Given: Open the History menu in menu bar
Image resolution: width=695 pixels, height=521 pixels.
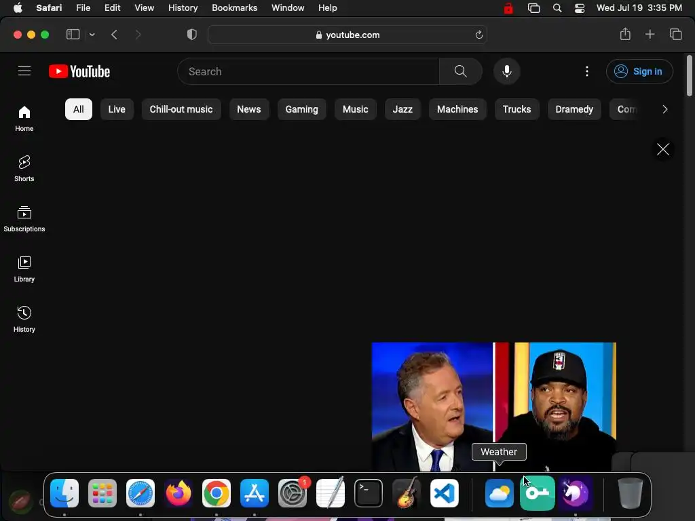Looking at the screenshot, I should pos(183,8).
